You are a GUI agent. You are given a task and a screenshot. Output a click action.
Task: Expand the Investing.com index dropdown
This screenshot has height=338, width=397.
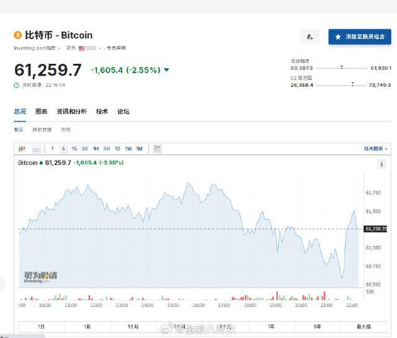pyautogui.click(x=37, y=48)
